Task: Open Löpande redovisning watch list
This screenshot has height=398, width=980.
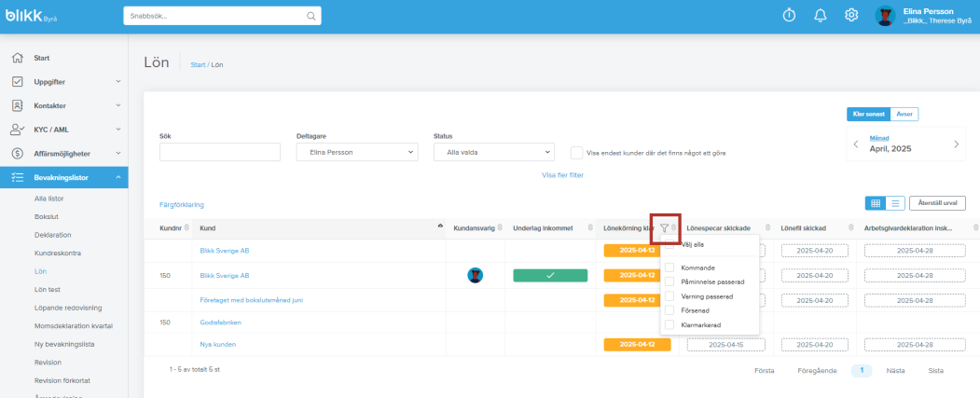Action: [x=68, y=308]
